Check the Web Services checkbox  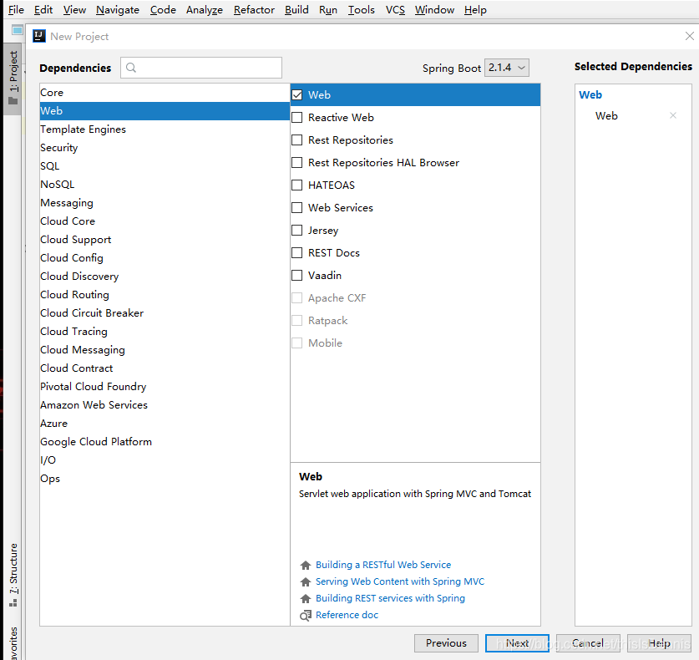point(297,207)
